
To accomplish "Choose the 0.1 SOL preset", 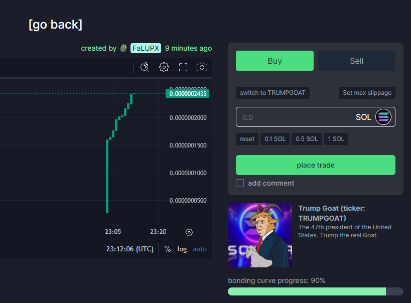I will (275, 139).
